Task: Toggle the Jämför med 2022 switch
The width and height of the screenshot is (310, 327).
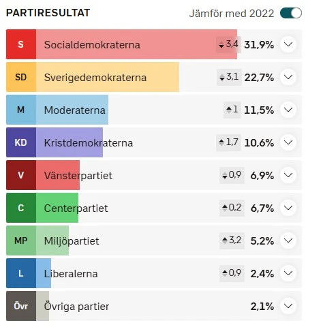Action: point(291,13)
